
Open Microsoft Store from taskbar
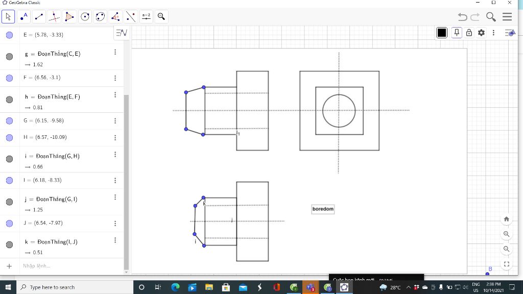[x=226, y=287]
